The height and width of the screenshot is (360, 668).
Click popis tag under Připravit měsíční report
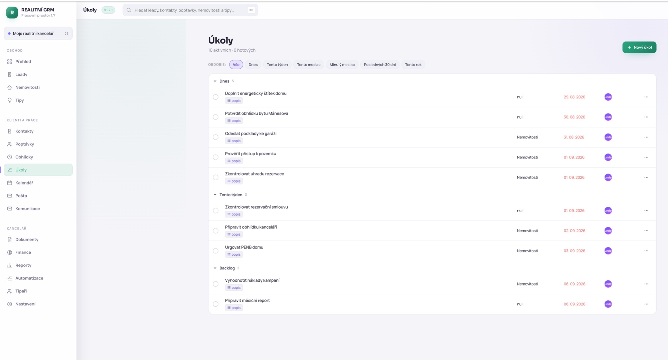pyautogui.click(x=234, y=308)
